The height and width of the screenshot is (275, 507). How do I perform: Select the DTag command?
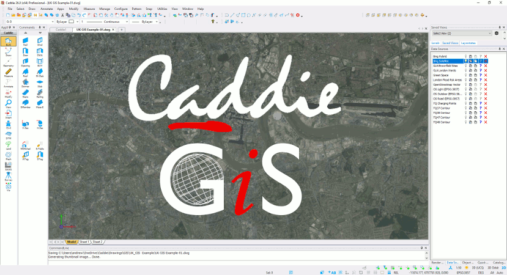(x=40, y=155)
